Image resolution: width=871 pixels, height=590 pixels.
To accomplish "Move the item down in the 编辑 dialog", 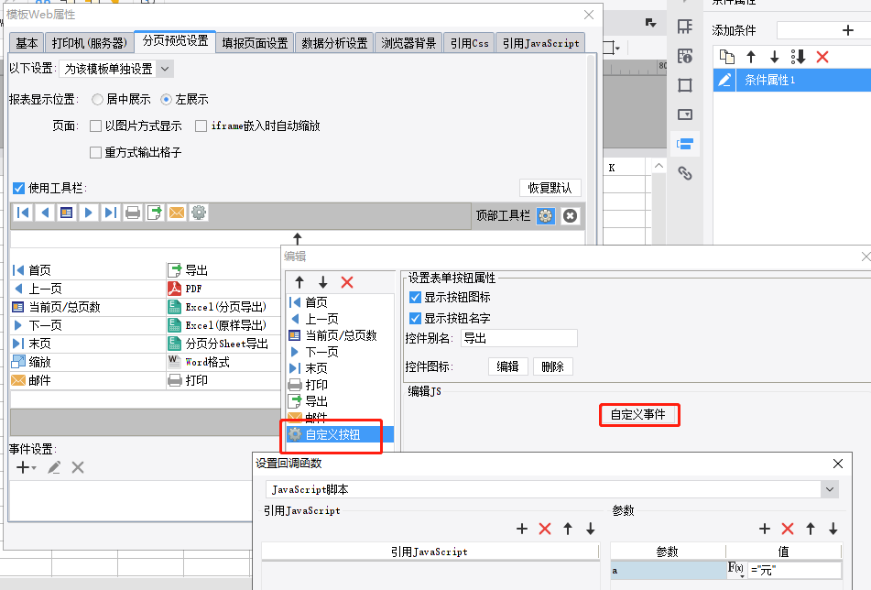I will click(322, 282).
